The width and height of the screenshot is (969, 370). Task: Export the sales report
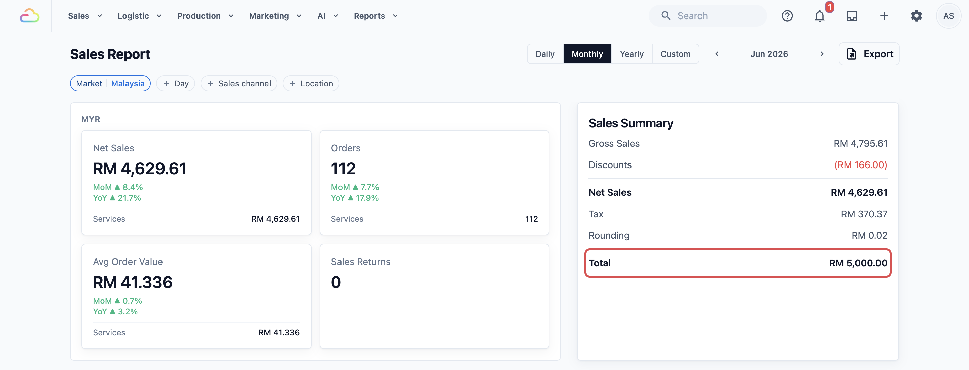(869, 54)
